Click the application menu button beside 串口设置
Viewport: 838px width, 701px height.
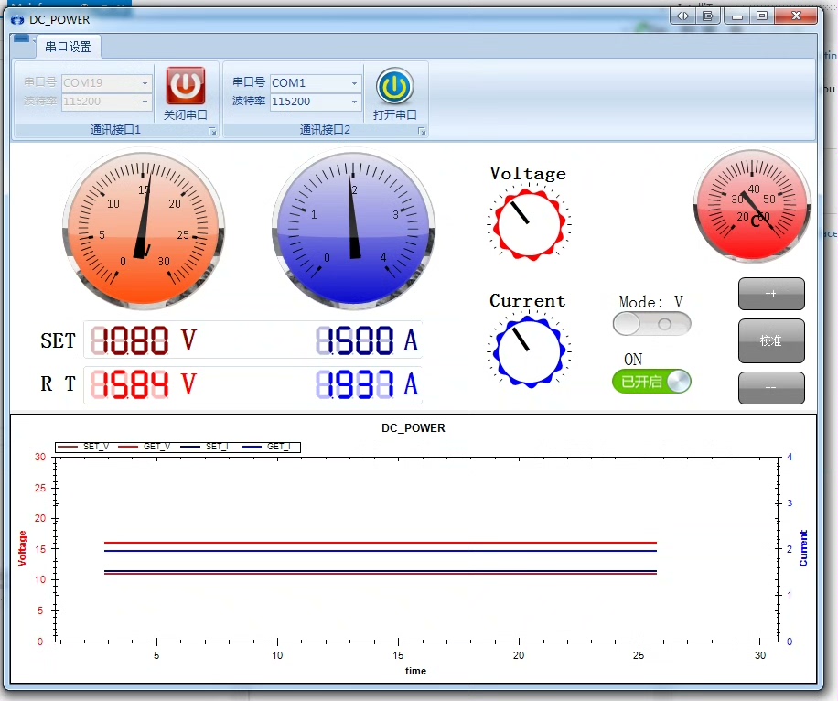coord(21,38)
